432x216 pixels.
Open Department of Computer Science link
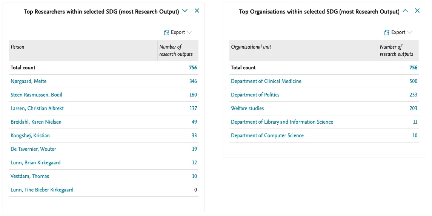point(267,136)
